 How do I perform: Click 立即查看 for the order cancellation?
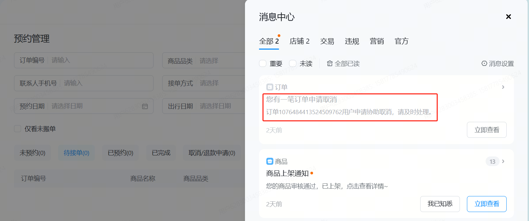coord(486,130)
